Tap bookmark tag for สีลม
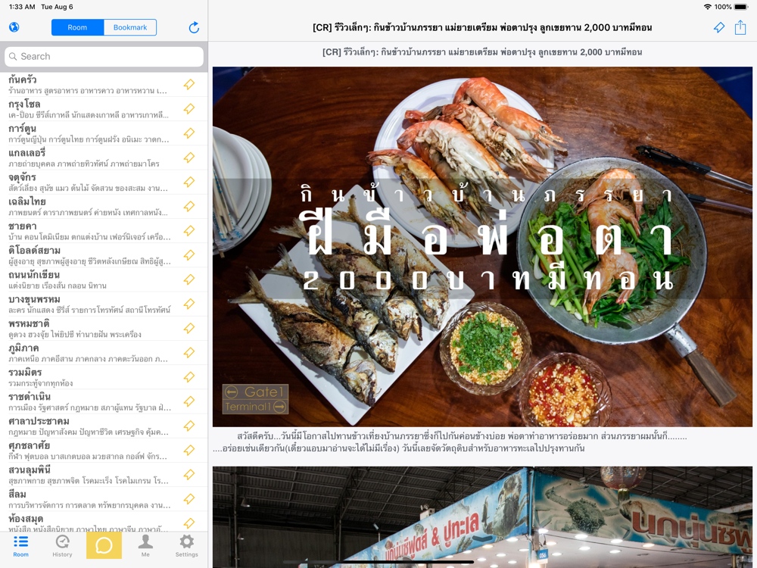Screen dimensions: 757x568 [x=189, y=499]
